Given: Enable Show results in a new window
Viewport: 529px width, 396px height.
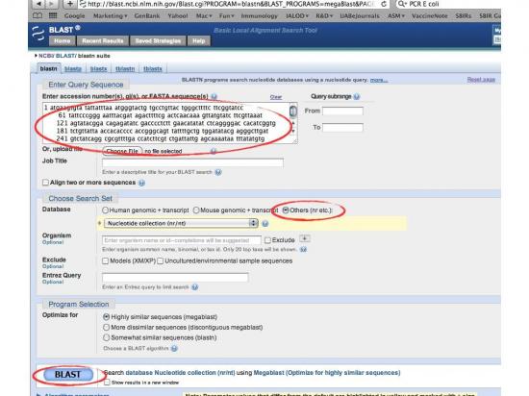Looking at the screenshot, I should pos(107,383).
